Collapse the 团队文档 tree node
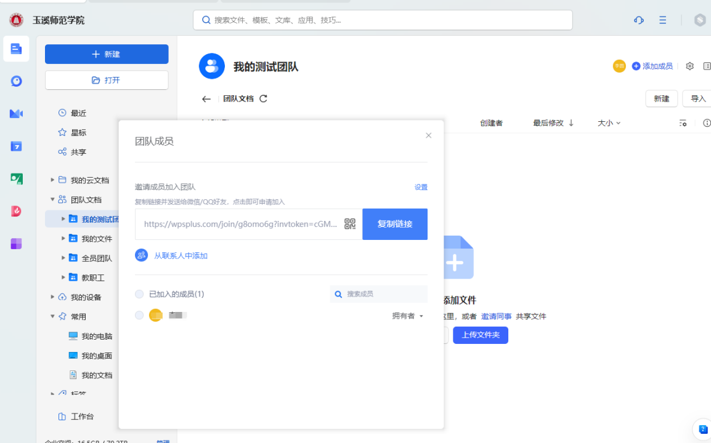This screenshot has width=711, height=443. [x=52, y=199]
